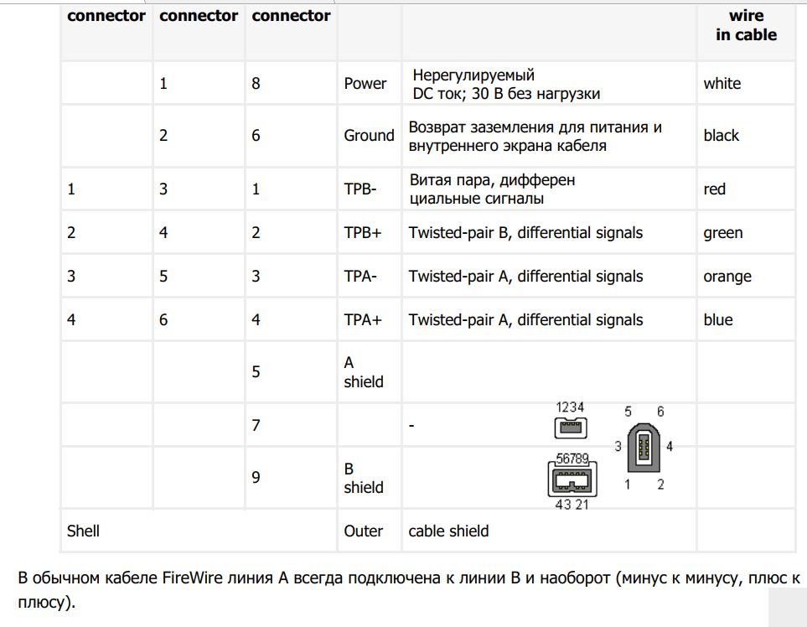Screen dimensions: 807x627
Task: Click the "green" wire color cell
Action: tap(723, 233)
